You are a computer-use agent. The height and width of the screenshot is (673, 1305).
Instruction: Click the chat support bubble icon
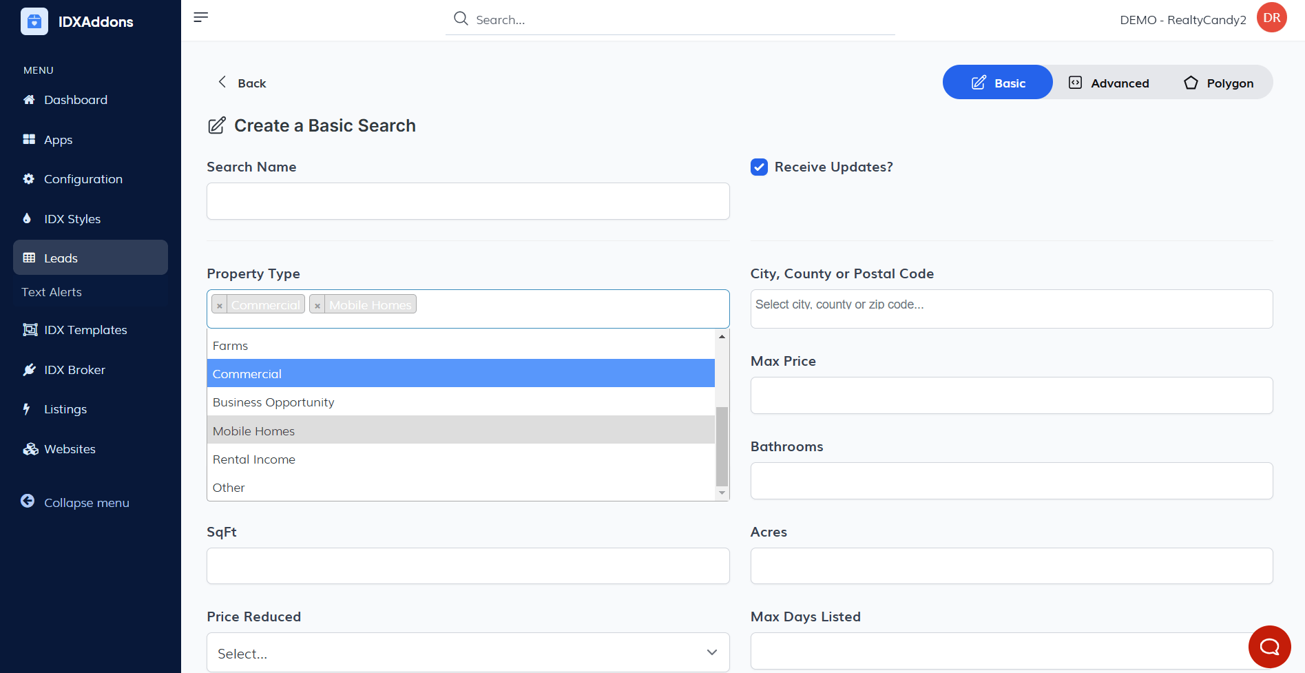point(1269,646)
